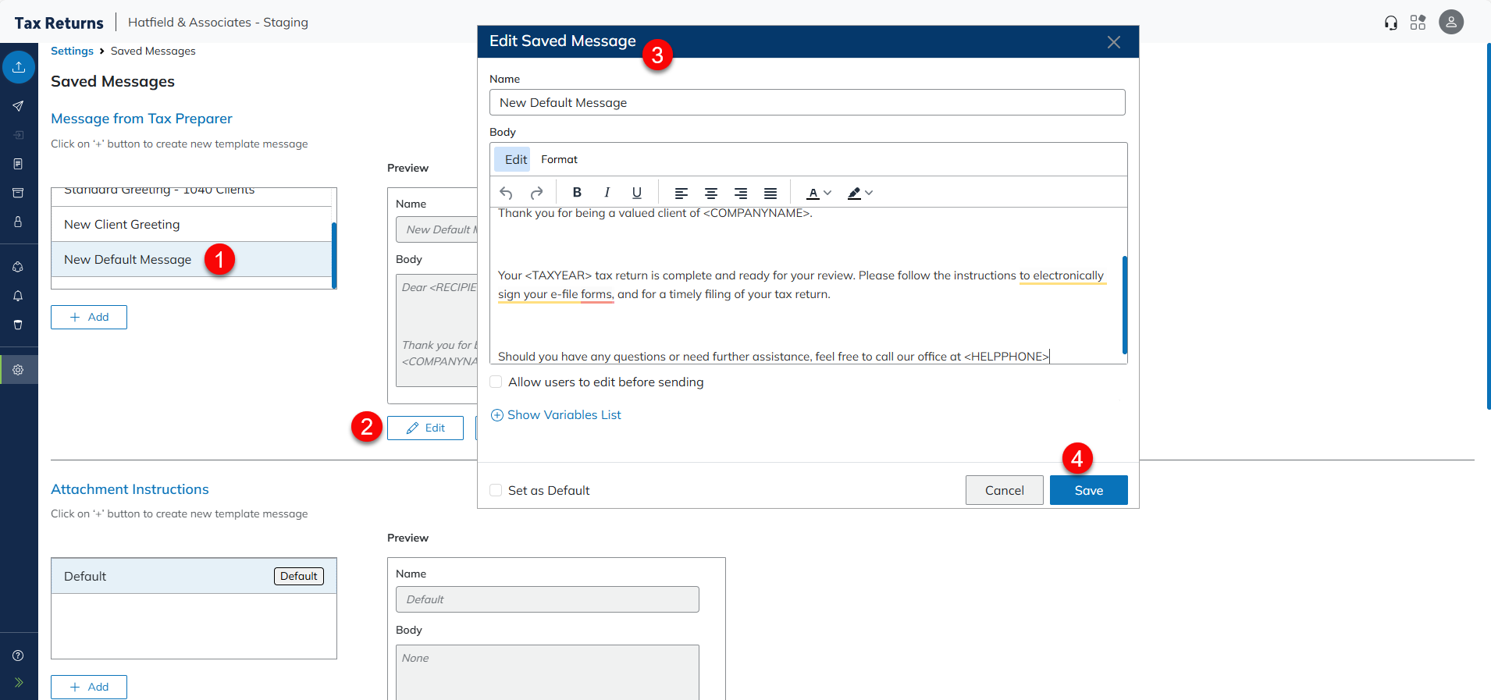This screenshot has width=1491, height=700.
Task: Open the font color dropdown
Action: [x=819, y=193]
